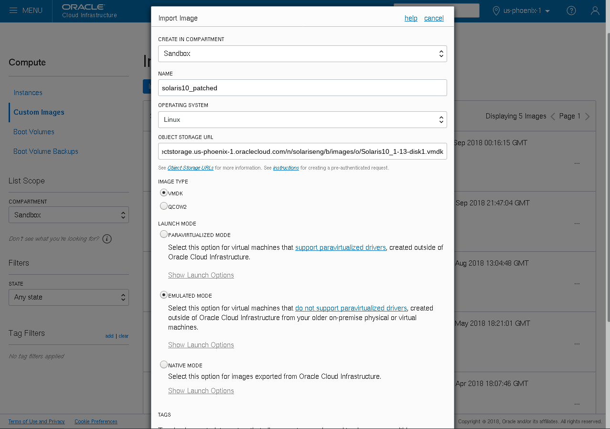The image size is (610, 429).
Task: Open the hamburger MENU icon
Action: point(13,11)
